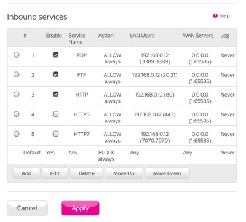Viewport: 246px width, 222px height.
Task: Select the radio button for rule 2 FTP
Action: click(17, 74)
